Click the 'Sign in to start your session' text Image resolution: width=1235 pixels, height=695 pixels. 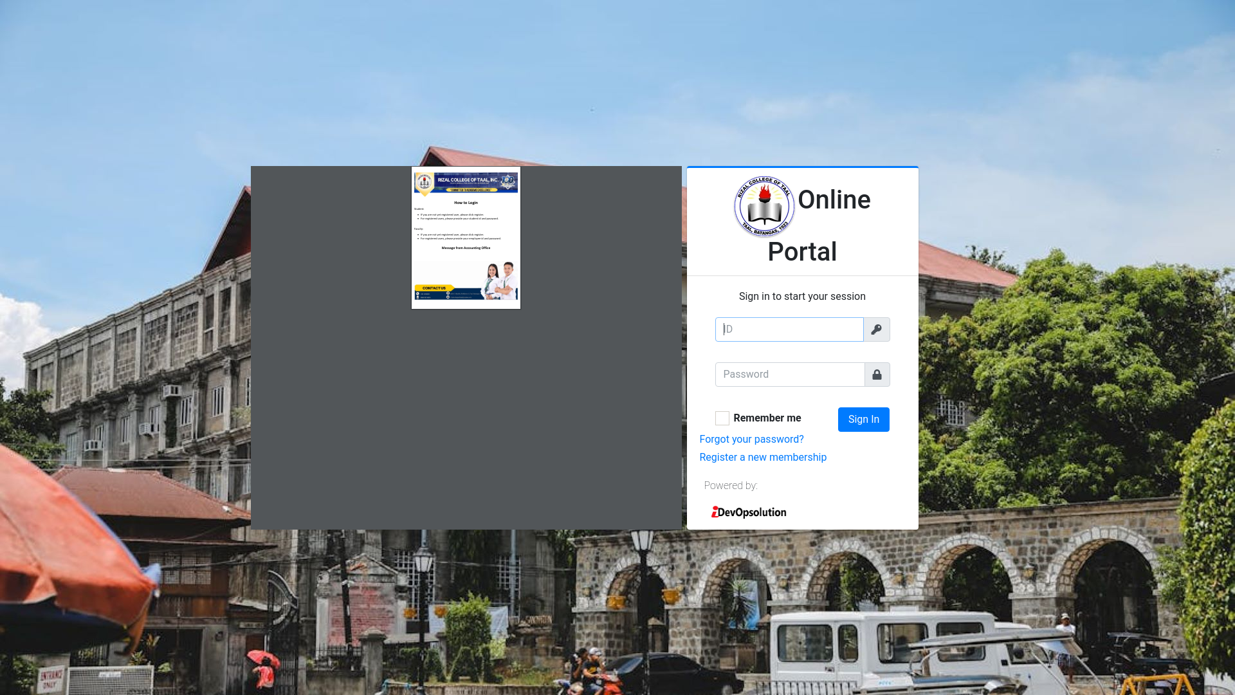[x=802, y=297]
